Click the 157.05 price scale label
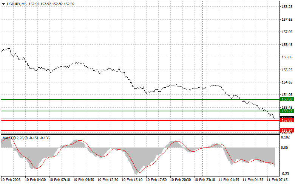 tap(287, 32)
